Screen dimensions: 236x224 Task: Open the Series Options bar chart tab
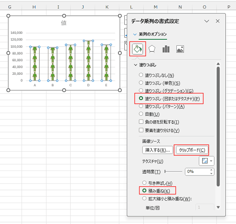tap(166, 49)
